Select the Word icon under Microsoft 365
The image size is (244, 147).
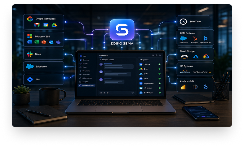click(x=29, y=42)
